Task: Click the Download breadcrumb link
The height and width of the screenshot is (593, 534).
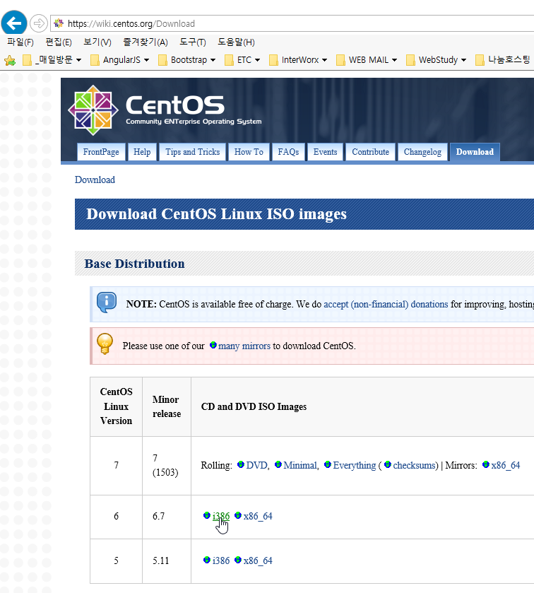Action: pos(95,180)
